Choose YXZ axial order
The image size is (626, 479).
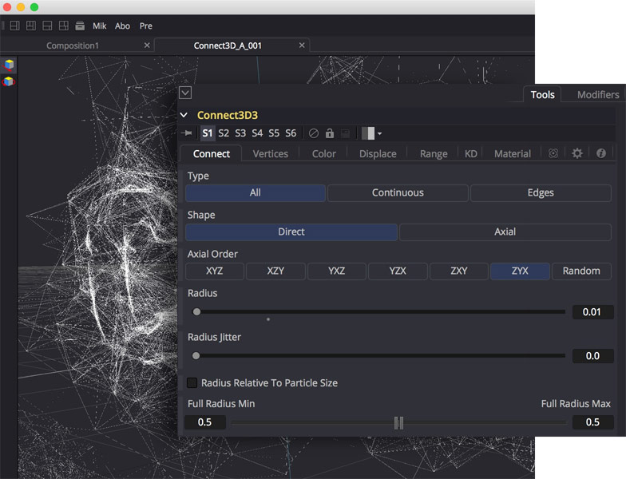click(337, 271)
